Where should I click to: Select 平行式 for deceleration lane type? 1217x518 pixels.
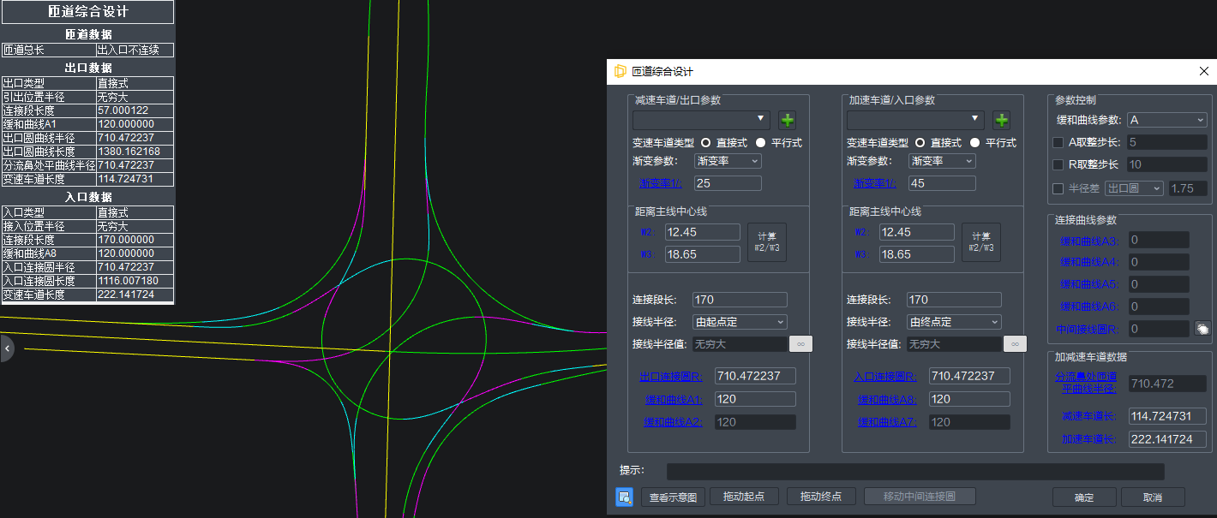coord(761,143)
